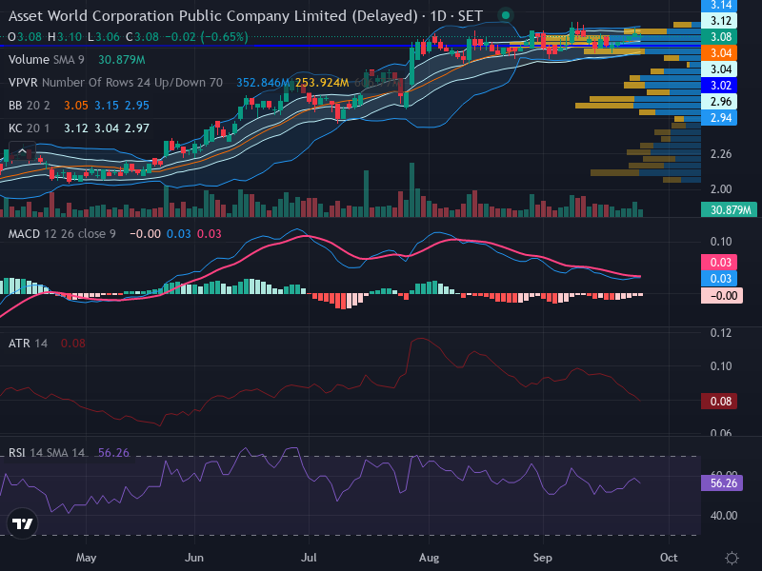Click the 0.08 ATR axis label

click(719, 401)
